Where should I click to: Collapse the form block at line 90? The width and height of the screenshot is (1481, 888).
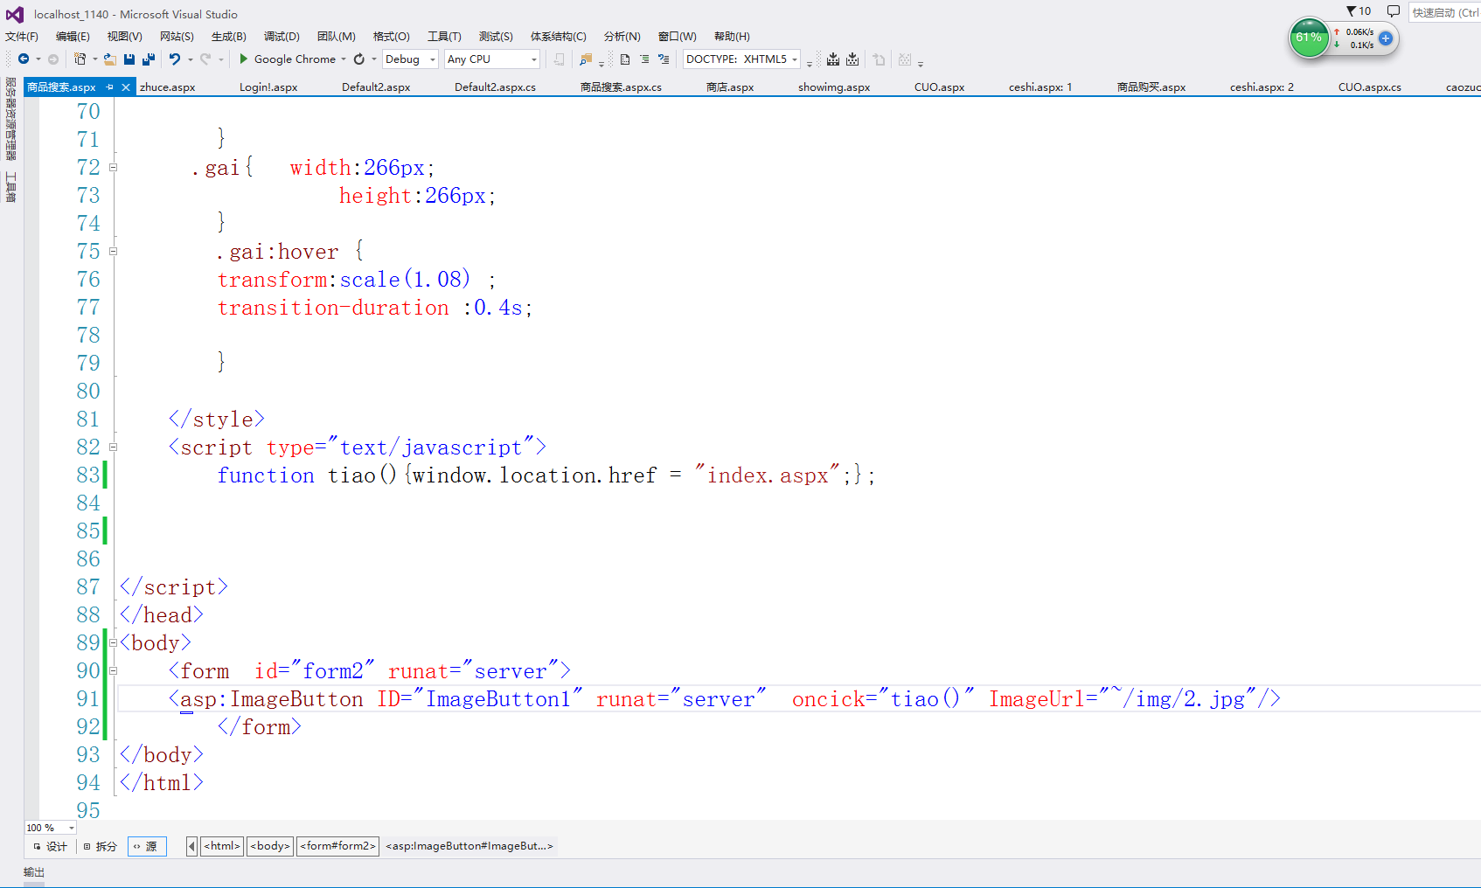pos(113,670)
